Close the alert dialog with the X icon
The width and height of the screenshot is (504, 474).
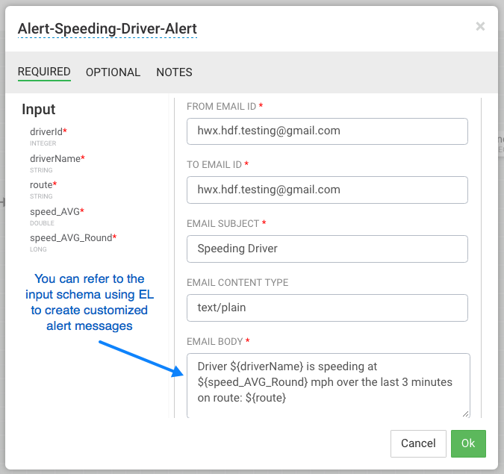point(480,26)
